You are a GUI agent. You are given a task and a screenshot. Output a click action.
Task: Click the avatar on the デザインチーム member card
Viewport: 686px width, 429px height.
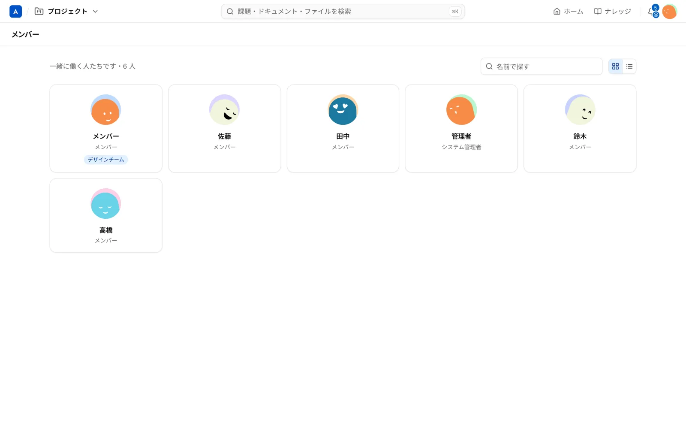click(106, 110)
